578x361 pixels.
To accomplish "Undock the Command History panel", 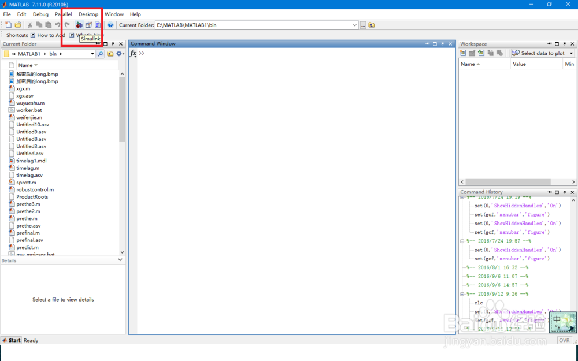I will pos(565,192).
